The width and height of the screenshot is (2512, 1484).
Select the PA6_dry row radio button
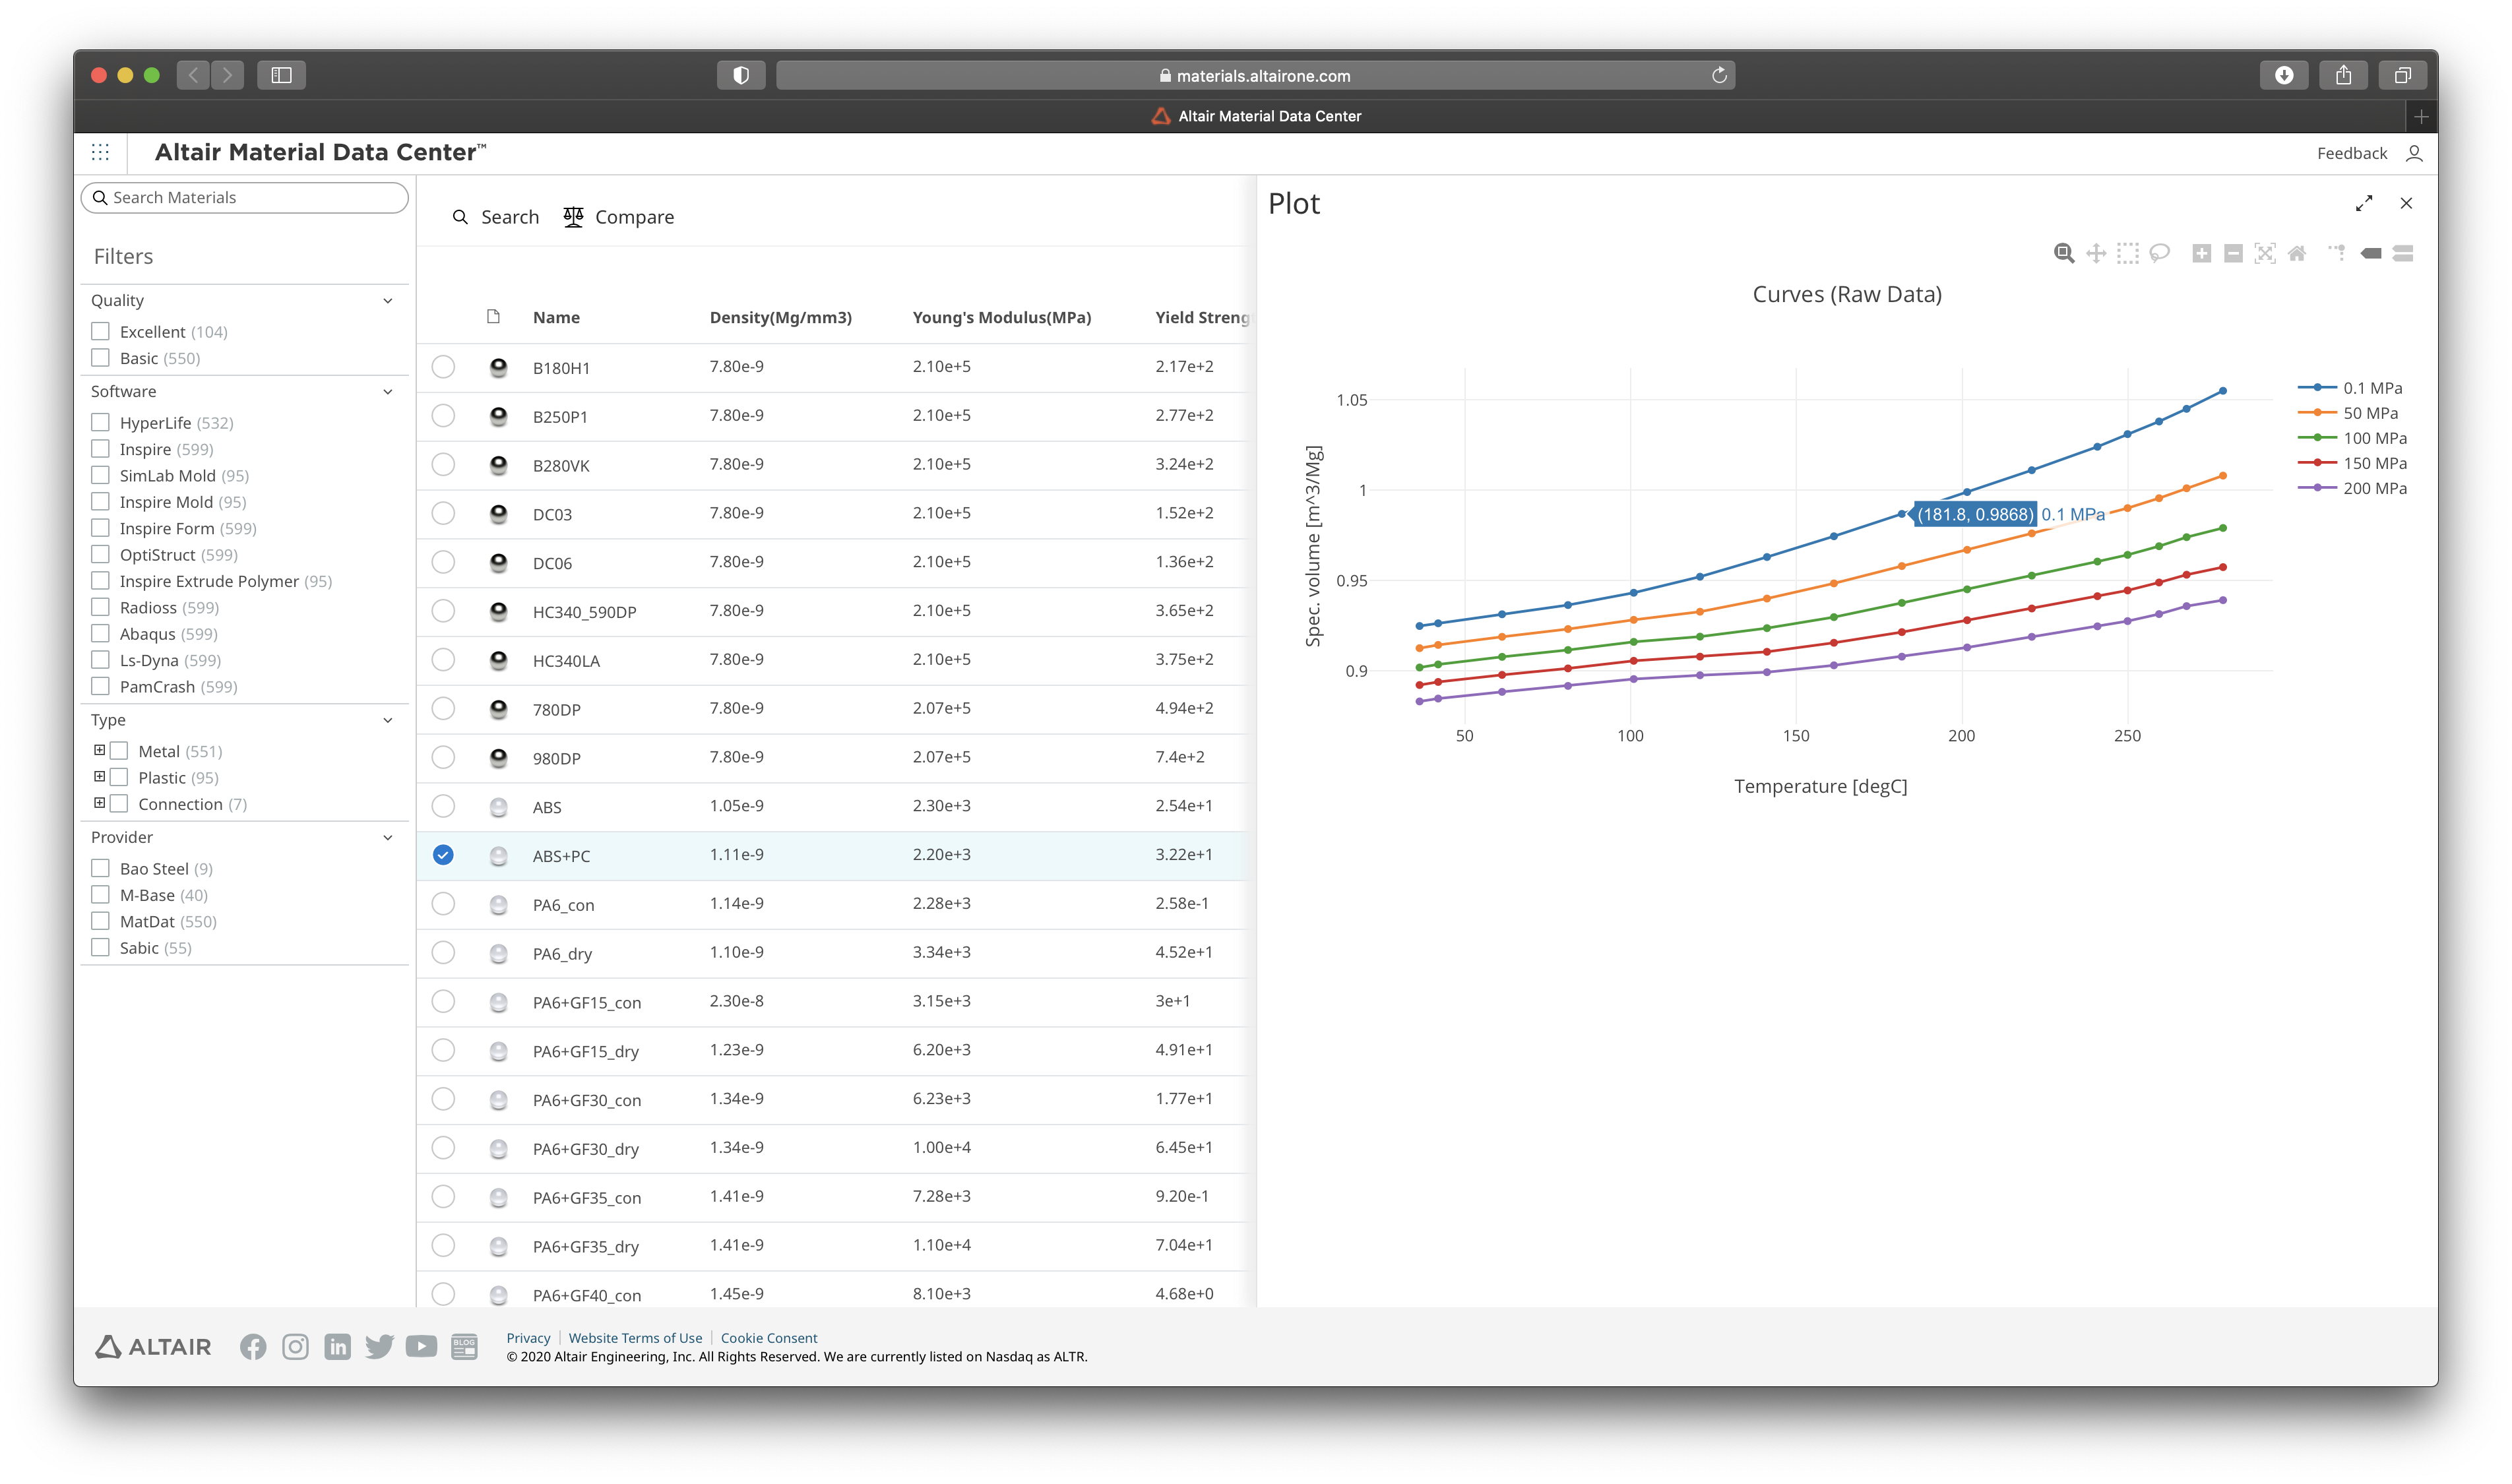pyautogui.click(x=443, y=953)
